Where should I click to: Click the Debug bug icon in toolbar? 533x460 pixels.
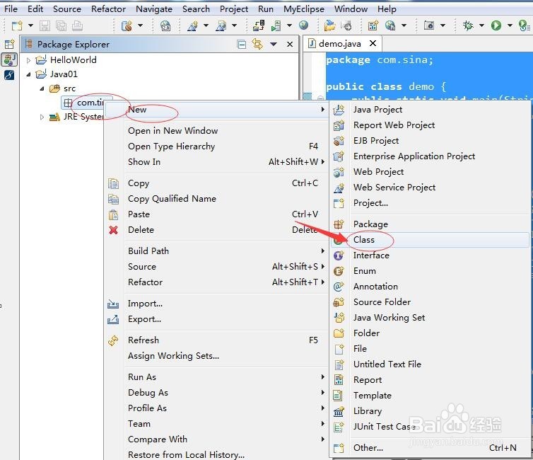click(468, 25)
